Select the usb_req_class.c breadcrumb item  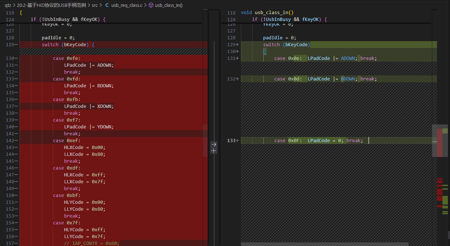[127, 5]
